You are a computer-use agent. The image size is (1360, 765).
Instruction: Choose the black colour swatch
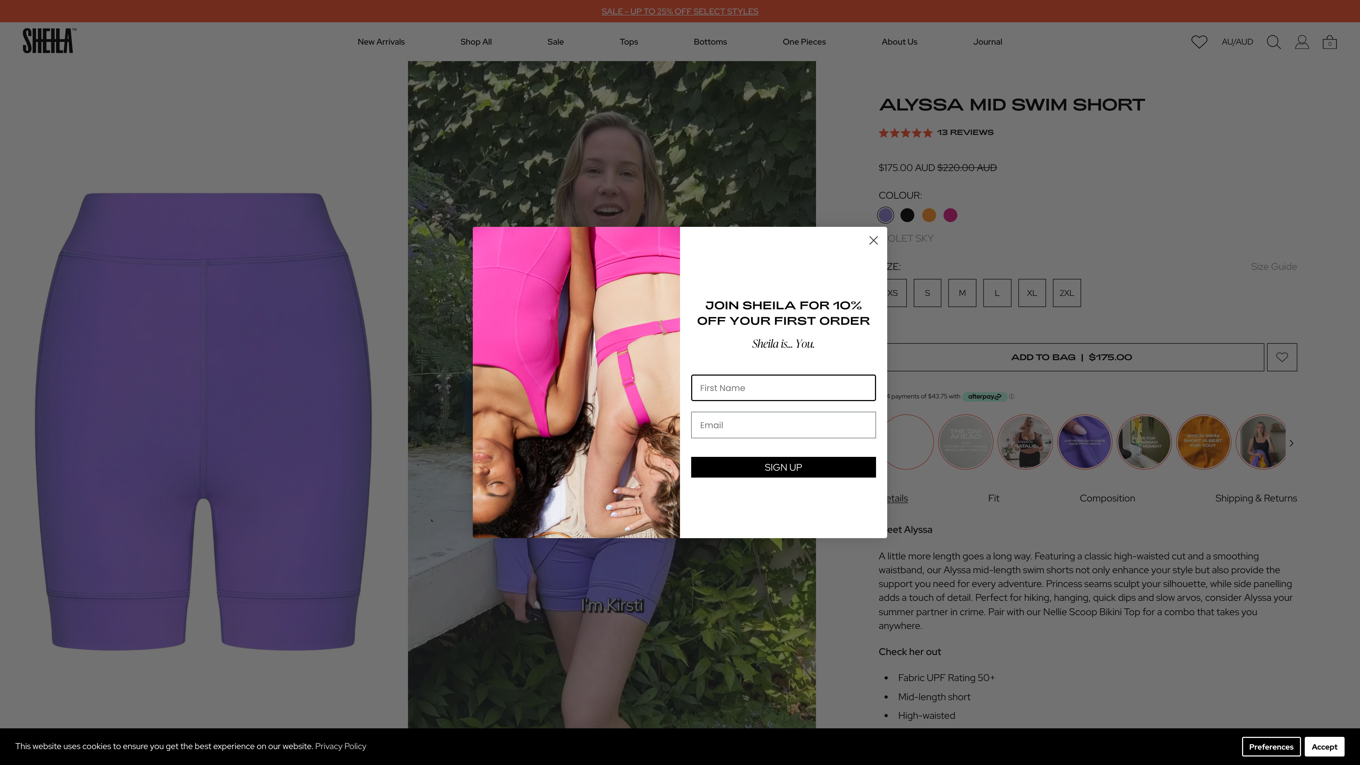click(x=907, y=215)
